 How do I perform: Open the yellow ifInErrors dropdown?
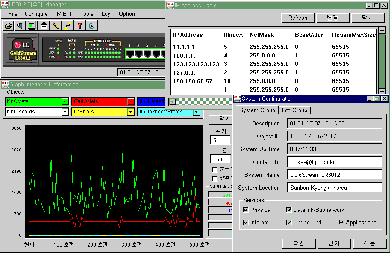point(131,112)
